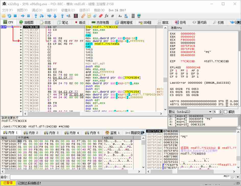Switch to the 引用 tab

pos(219,23)
